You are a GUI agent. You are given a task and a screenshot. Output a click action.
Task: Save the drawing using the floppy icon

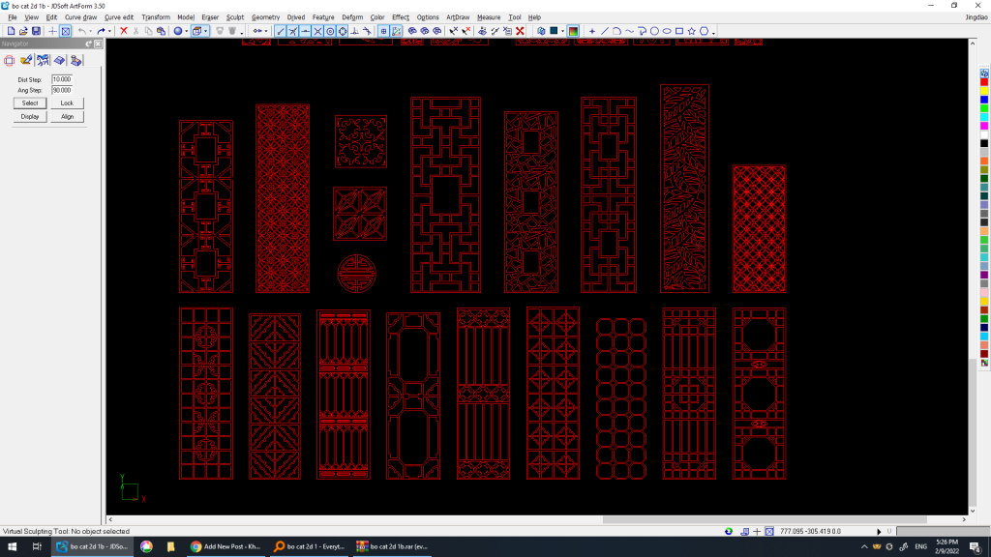pos(36,31)
